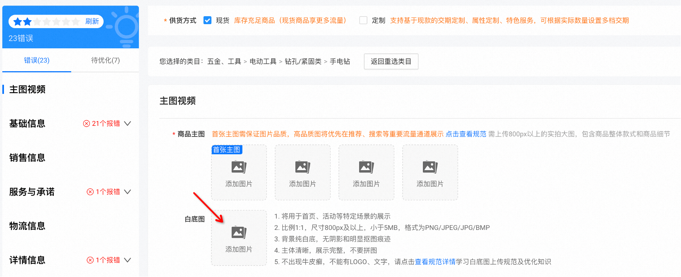Go to 销售信息 section in sidebar
Viewport: 681px width, 277px height.
(x=27, y=157)
